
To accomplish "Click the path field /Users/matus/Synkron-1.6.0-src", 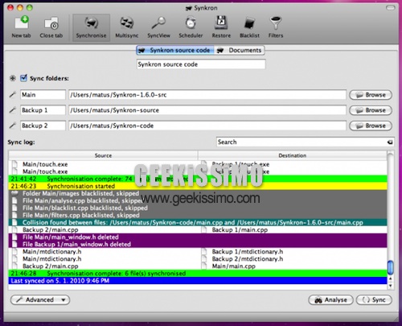I will click(x=207, y=95).
